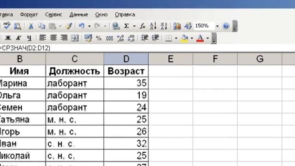
Task: Open fill color palette dropdown
Action: tap(192, 38)
